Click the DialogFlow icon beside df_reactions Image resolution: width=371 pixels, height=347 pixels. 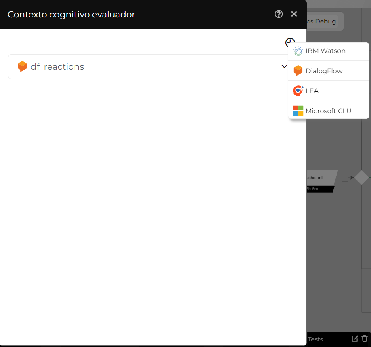click(x=22, y=66)
